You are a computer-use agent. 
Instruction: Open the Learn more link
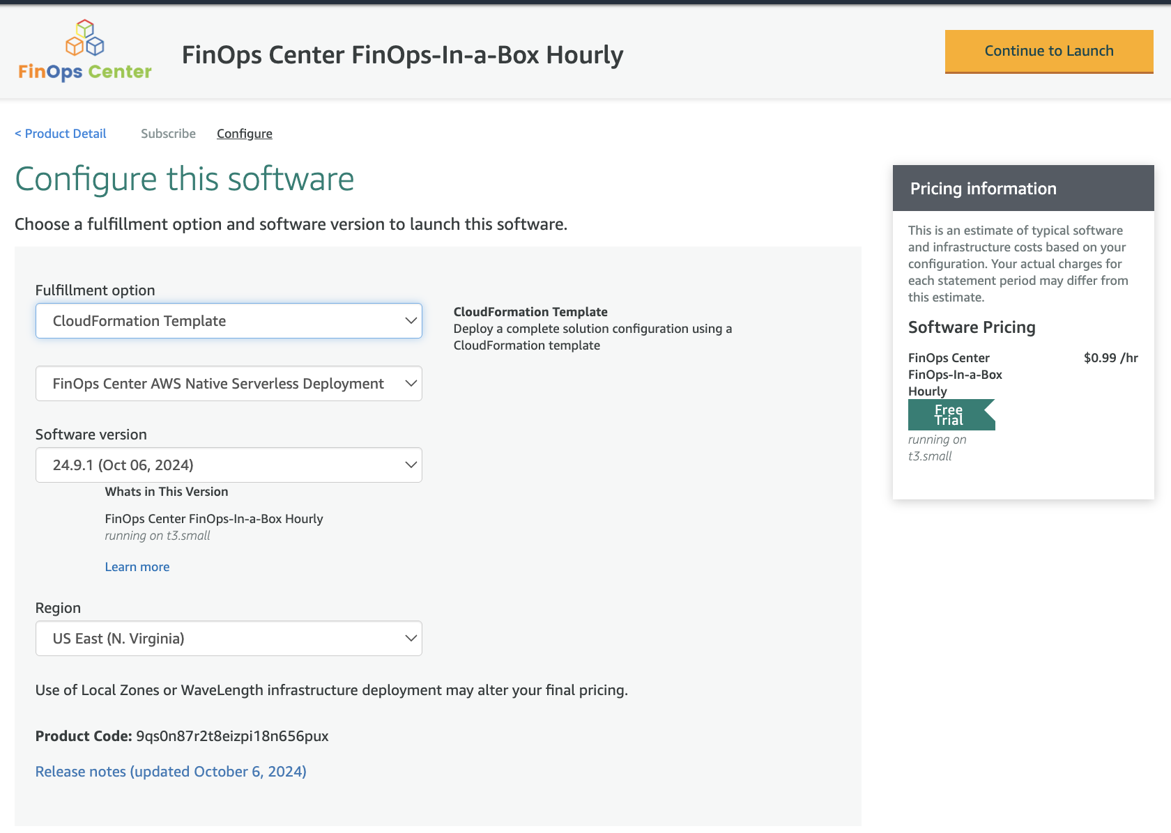(x=137, y=567)
